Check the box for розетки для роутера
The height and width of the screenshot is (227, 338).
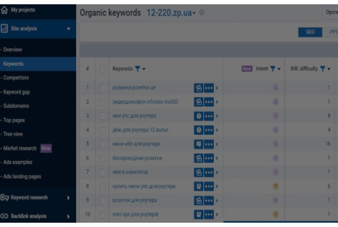pyautogui.click(x=103, y=201)
